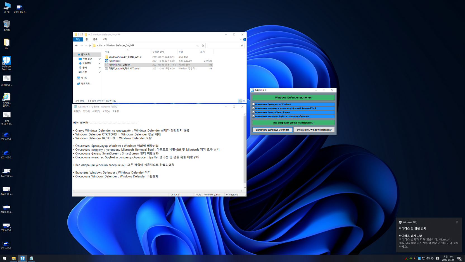
Task: Select 사진 in the navigation pane
Action: point(84,72)
